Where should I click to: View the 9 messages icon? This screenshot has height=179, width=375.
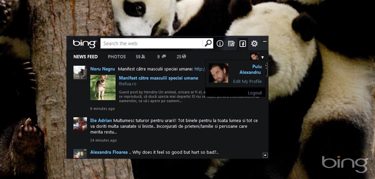click(161, 57)
